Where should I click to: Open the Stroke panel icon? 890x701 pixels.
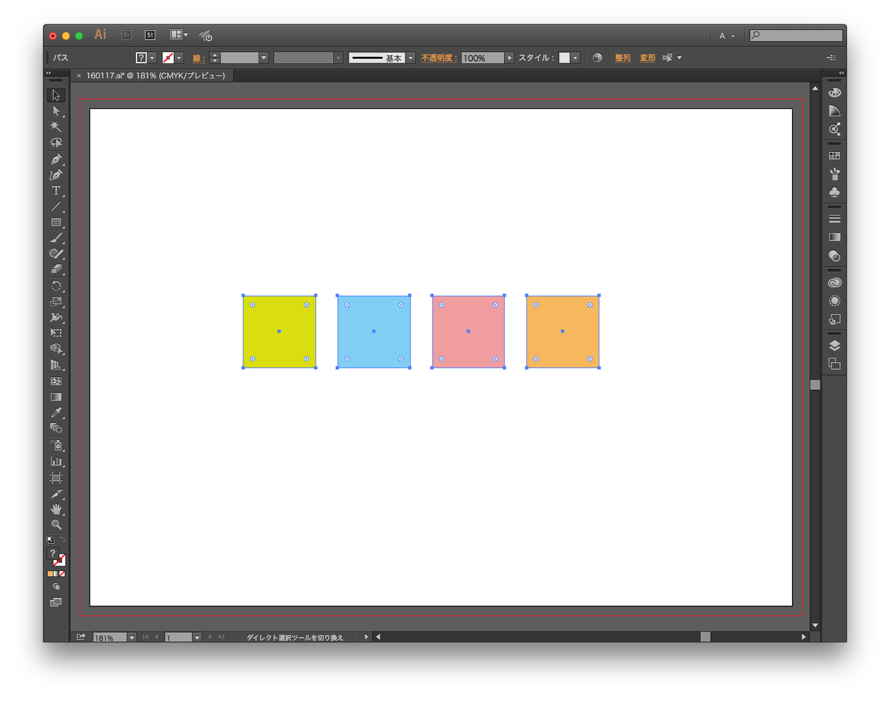(x=834, y=219)
